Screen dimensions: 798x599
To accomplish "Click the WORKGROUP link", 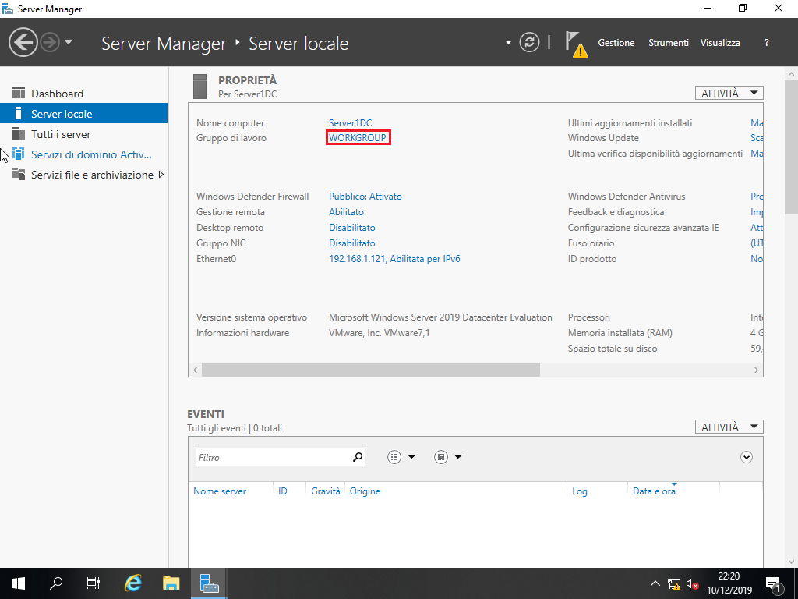I will (357, 137).
